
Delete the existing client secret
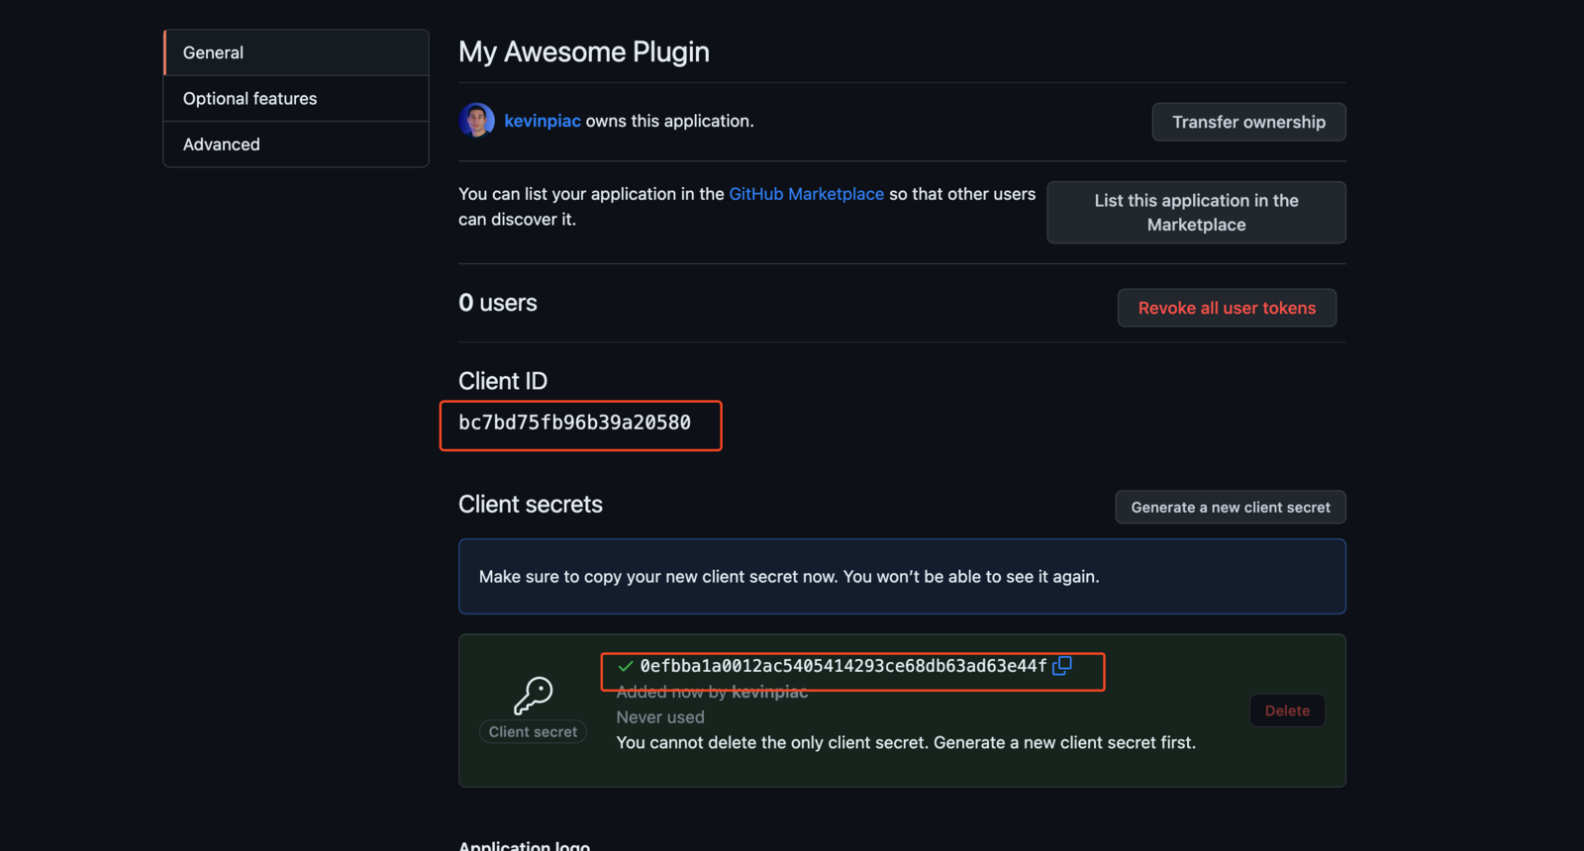point(1287,710)
